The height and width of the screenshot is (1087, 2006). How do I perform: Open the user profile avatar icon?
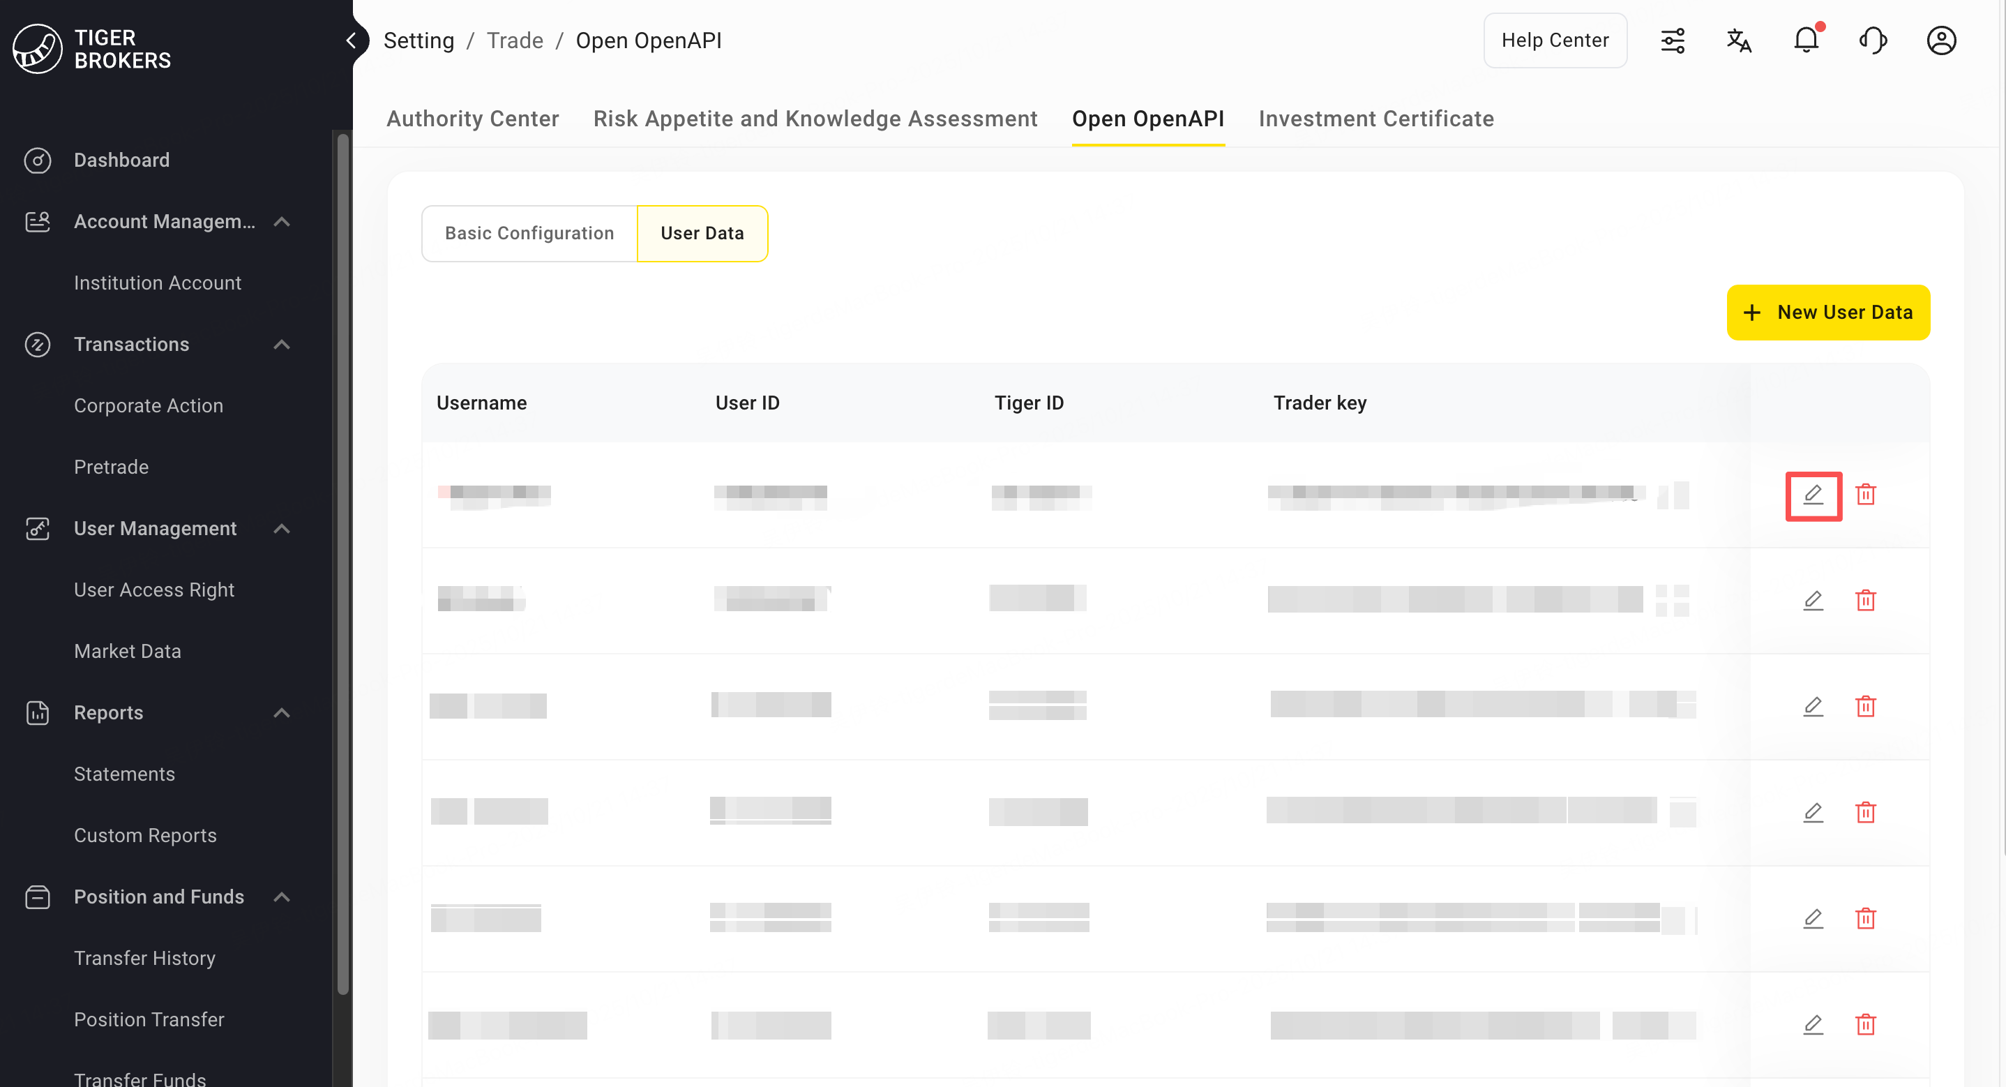[1940, 40]
